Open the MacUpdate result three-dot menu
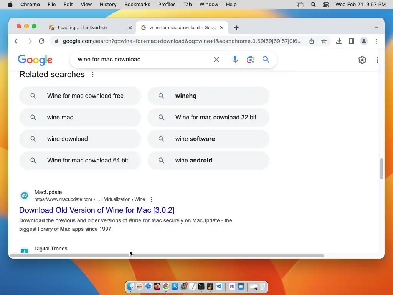 coord(151,199)
